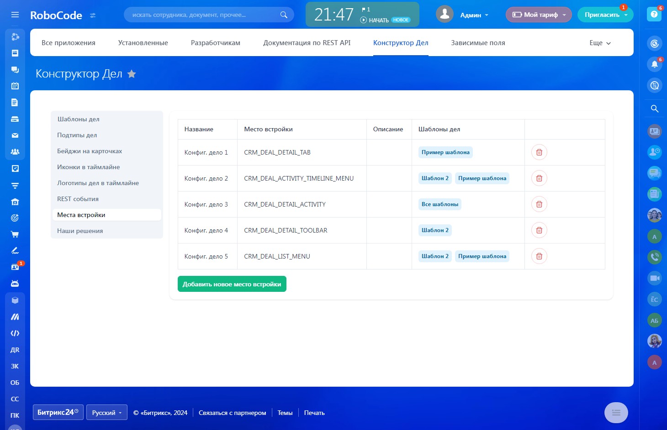The image size is (667, 430).
Task: Open the main hamburger menu
Action: click(15, 15)
